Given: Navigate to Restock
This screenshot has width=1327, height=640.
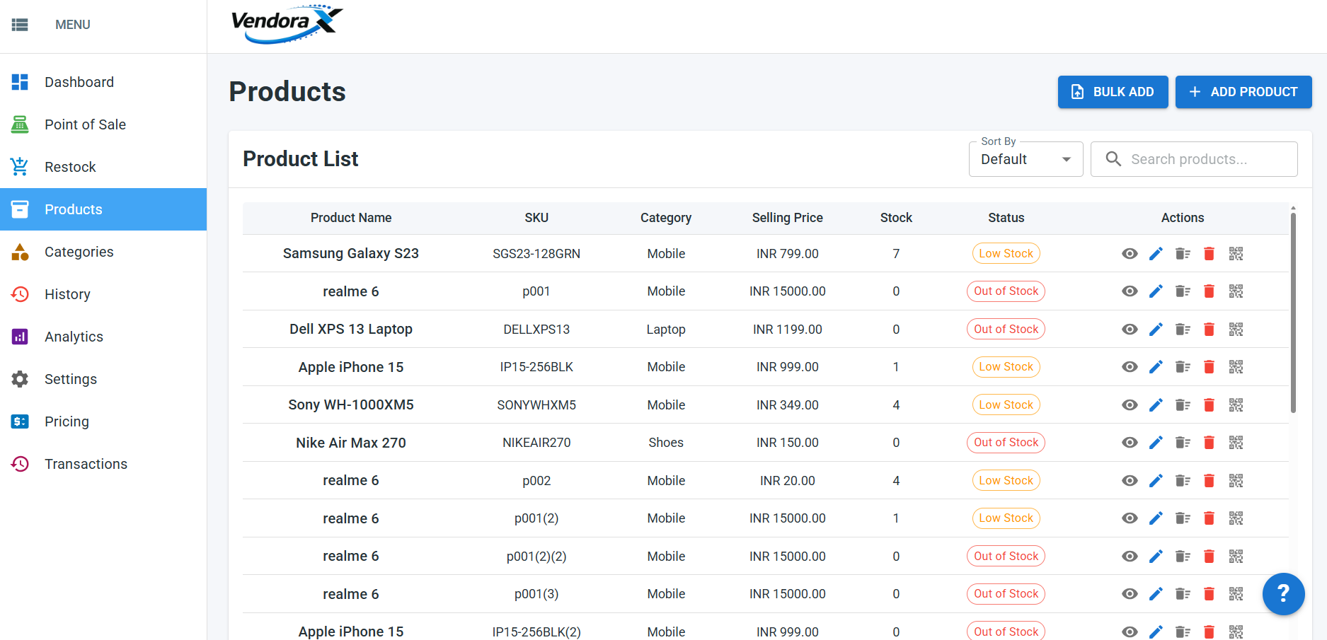Looking at the screenshot, I should [x=103, y=167].
